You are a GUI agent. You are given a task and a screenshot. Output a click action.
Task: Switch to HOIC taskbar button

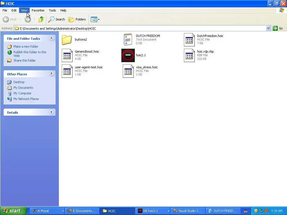[x=118, y=211]
